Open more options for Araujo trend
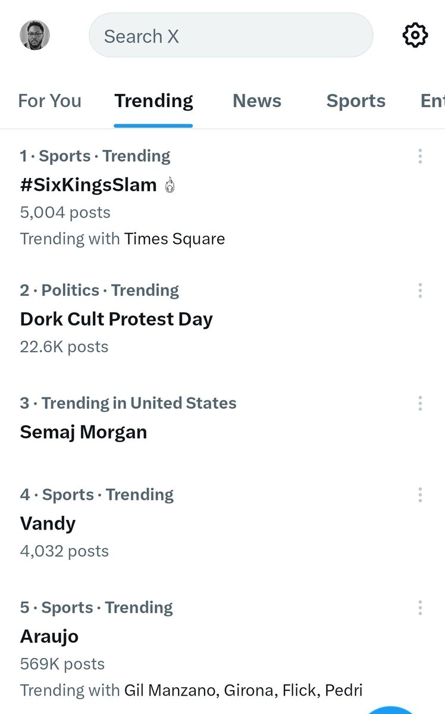 420,607
